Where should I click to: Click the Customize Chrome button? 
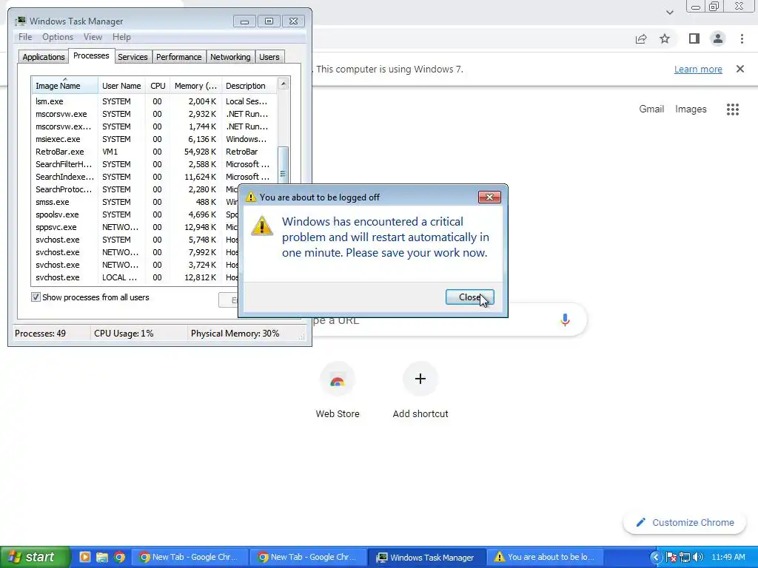point(685,522)
